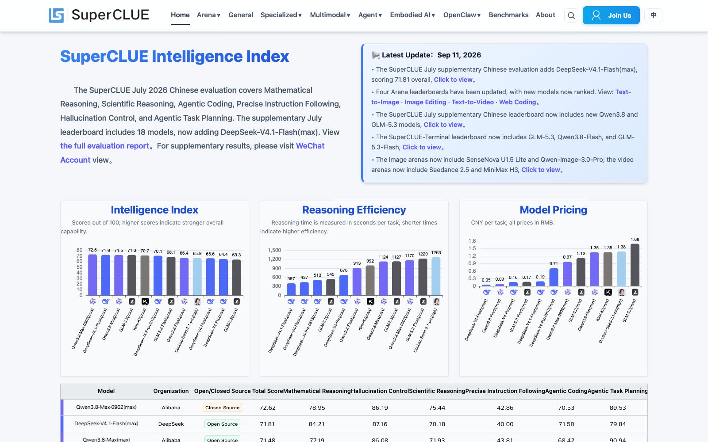
Task: Click Qwen logo under the 0.09 price bar
Action: pyautogui.click(x=500, y=292)
